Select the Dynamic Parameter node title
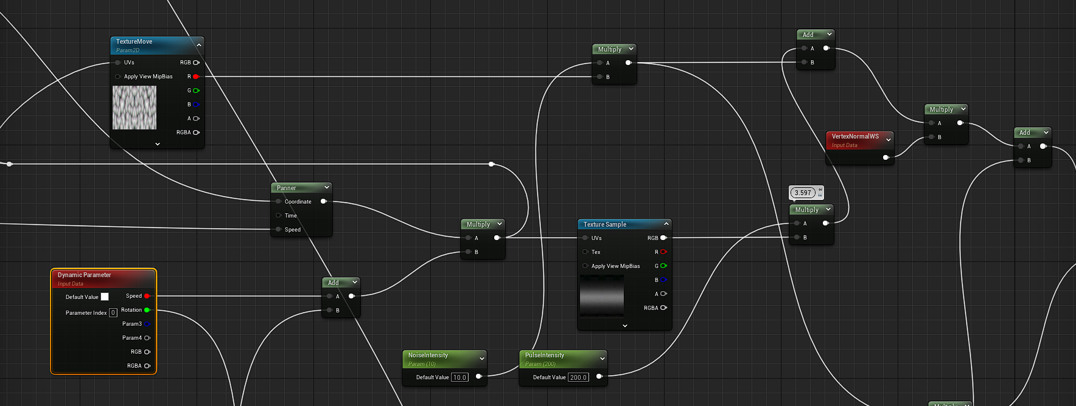Screen dimensions: 1076x406 (85, 275)
